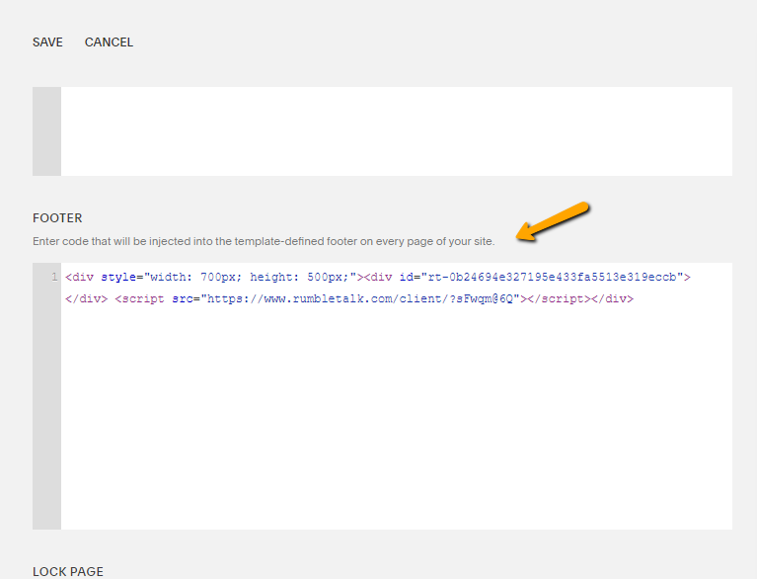Click the rt-0b24694e div id value
The image size is (757, 579).
(551, 278)
